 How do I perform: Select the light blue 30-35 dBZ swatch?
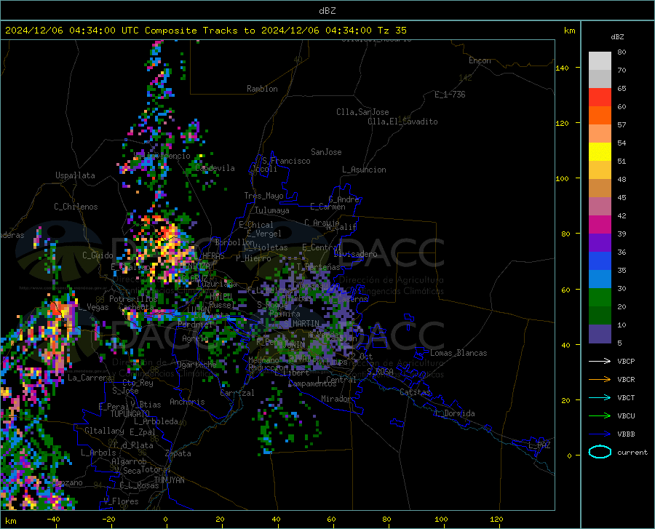tap(600, 279)
